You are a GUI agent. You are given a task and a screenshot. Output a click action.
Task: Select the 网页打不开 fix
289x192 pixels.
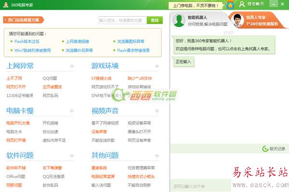[16, 87]
